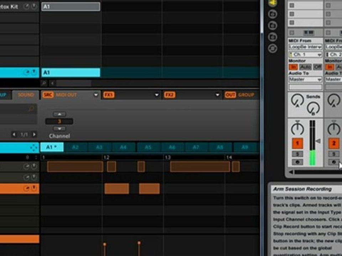Click the previous page arrow beside 1/1
Screen dimensions: 342x256
point(14,134)
